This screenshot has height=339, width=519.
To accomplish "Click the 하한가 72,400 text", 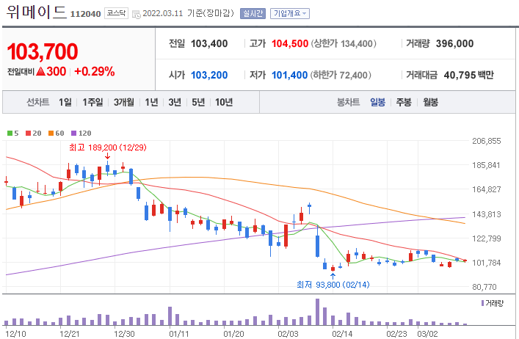I will tap(341, 75).
